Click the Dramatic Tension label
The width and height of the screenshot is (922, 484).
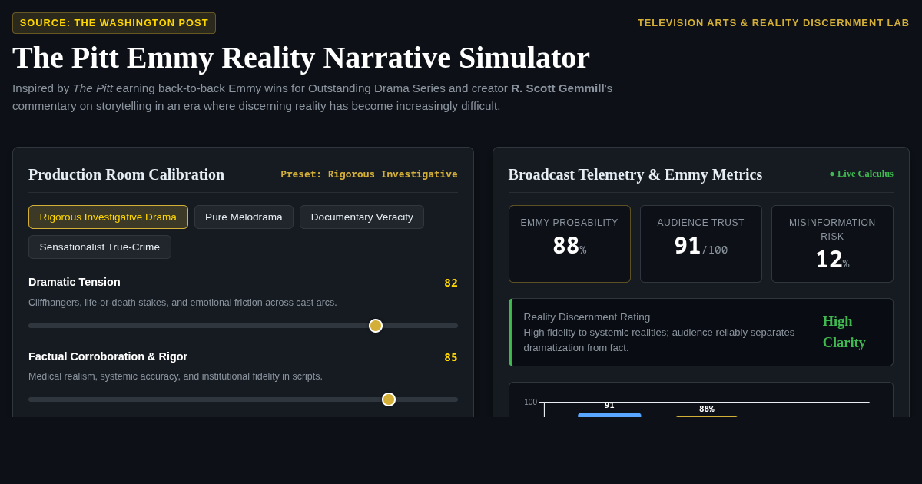coord(75,282)
